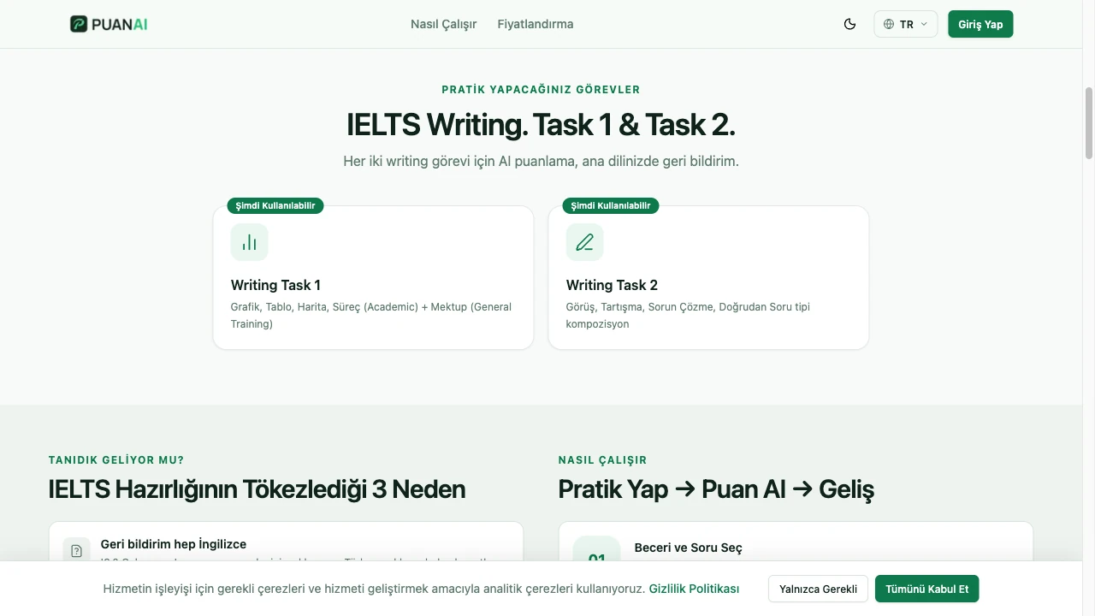
Task: Click the 'PRATİK YAPACAĞINIZ GÖREVLER' label
Action: [x=541, y=89]
